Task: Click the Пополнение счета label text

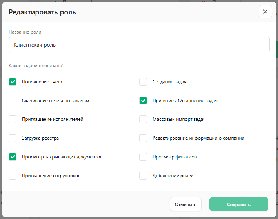Action: coord(42,82)
